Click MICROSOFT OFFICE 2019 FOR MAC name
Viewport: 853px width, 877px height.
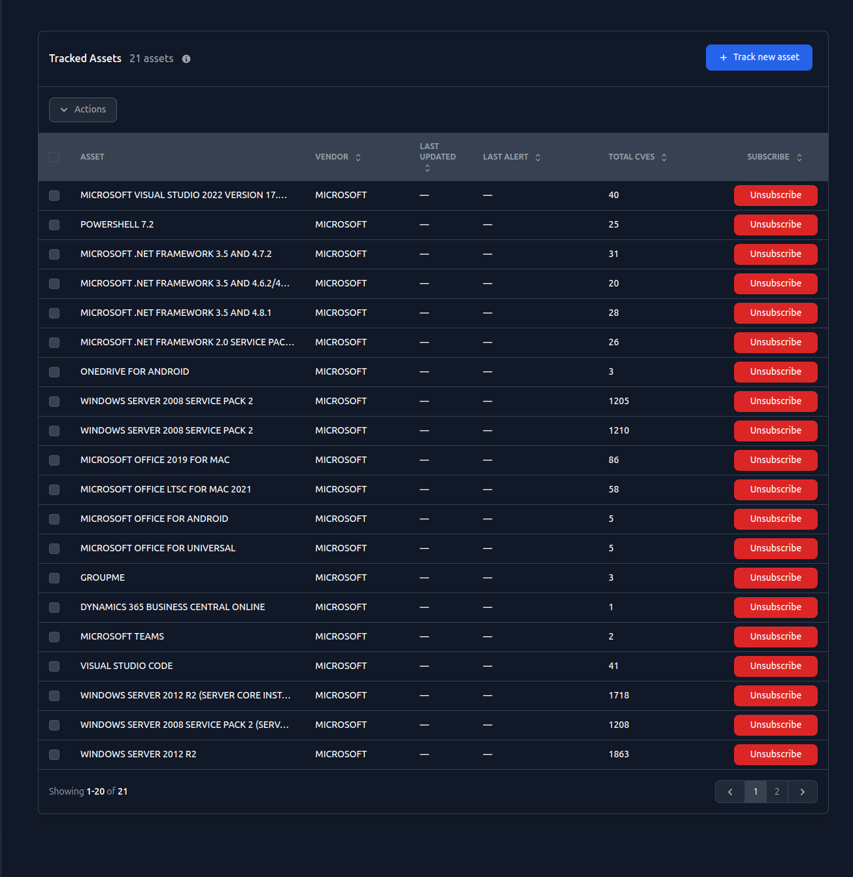pos(155,460)
